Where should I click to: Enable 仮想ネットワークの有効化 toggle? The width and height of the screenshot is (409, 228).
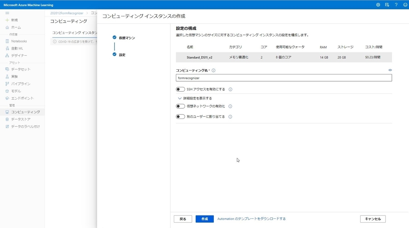(180, 106)
